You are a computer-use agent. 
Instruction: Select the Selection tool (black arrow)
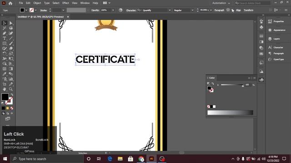coord(5,23)
